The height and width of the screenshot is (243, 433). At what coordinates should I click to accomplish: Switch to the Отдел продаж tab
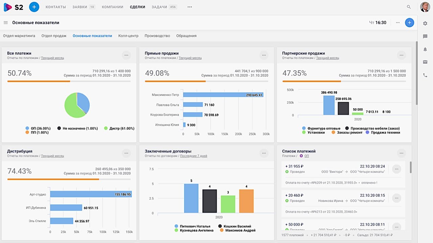point(54,36)
